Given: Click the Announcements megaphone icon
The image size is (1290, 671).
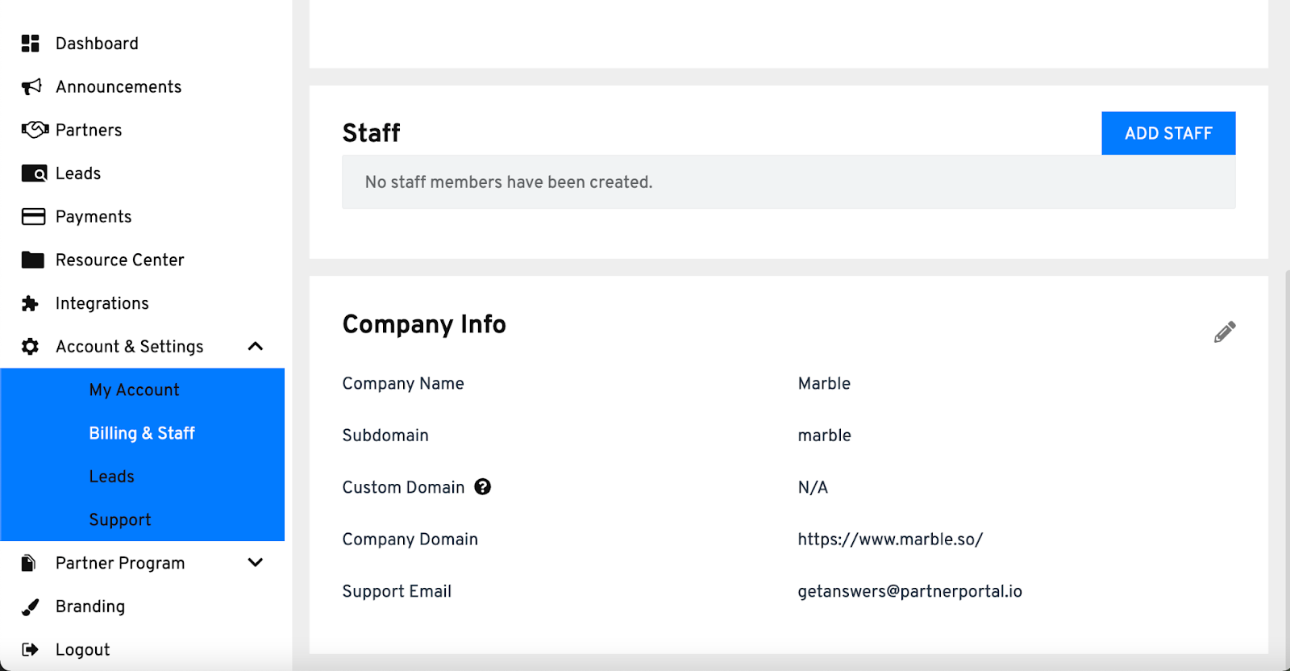Looking at the screenshot, I should point(31,87).
